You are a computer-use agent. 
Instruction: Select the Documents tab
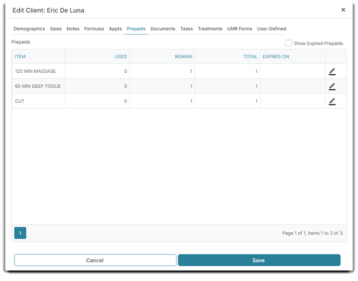(163, 29)
